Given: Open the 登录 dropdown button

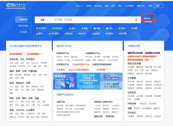Looking at the screenshot, I should tap(158, 6).
